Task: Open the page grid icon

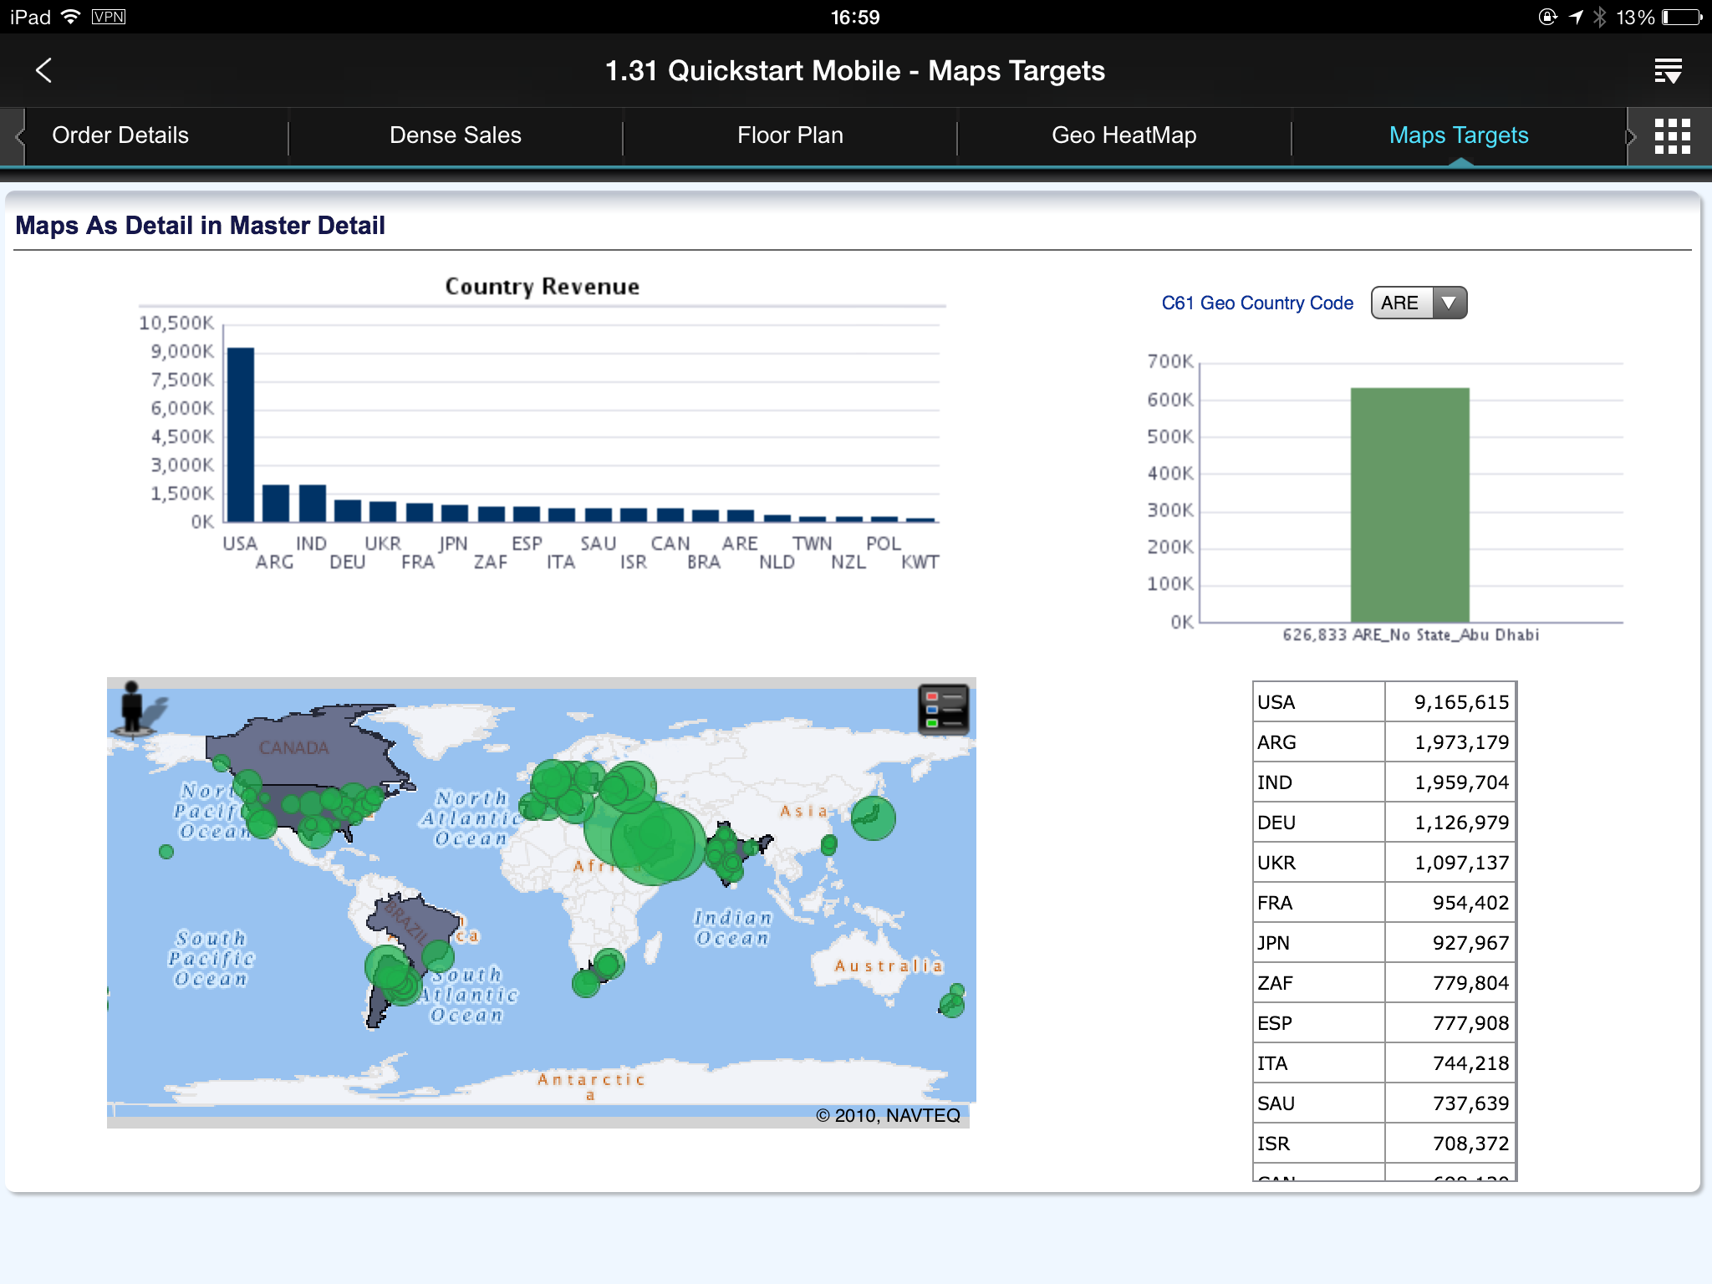Action: point(1672,136)
